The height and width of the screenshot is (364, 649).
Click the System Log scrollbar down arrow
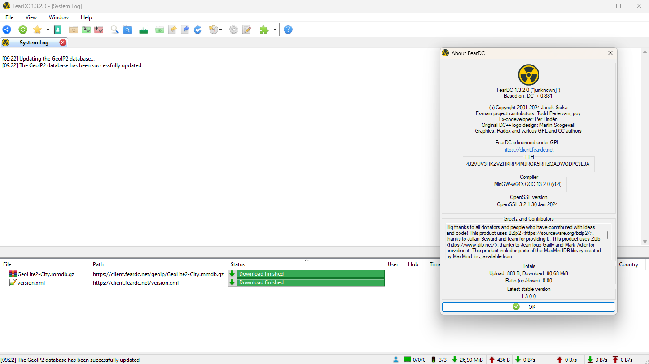coord(645,242)
